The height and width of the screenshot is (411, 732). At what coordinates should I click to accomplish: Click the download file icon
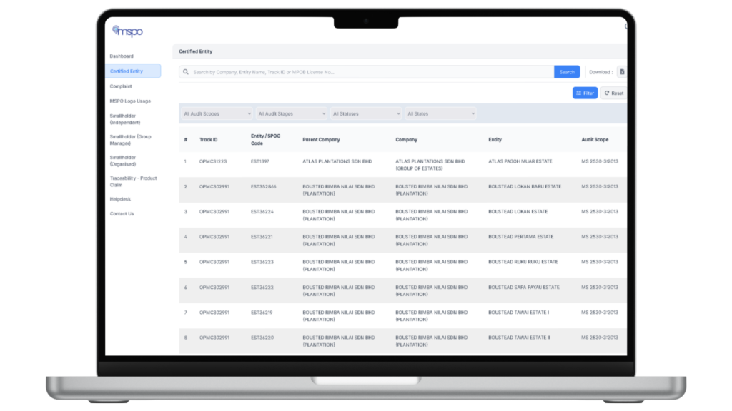[621, 72]
